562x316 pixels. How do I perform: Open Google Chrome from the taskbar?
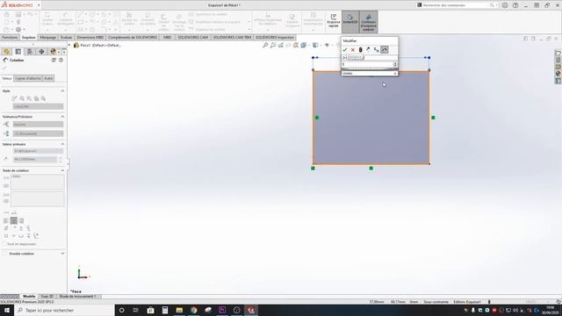[193, 310]
